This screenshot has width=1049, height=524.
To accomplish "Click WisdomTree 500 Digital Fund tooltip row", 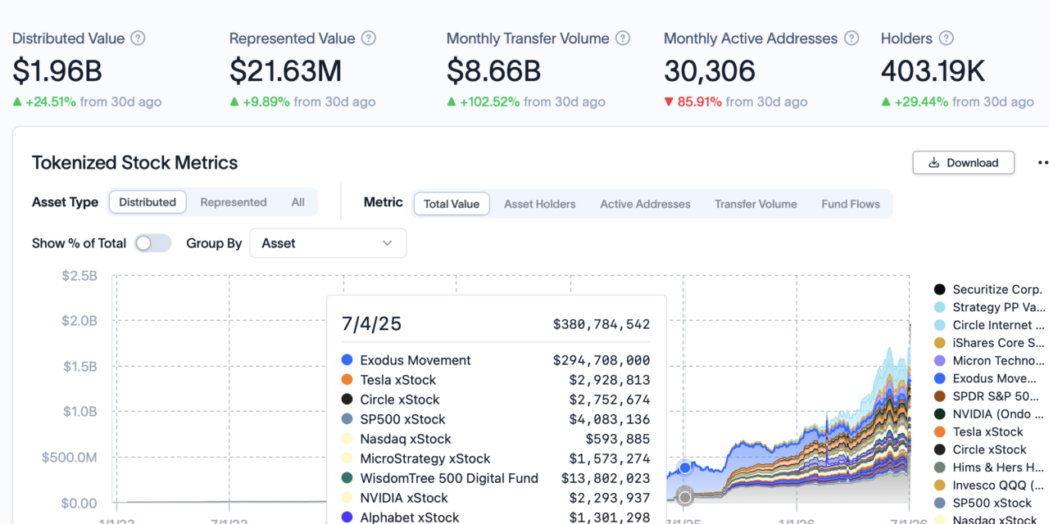I will coord(496,478).
